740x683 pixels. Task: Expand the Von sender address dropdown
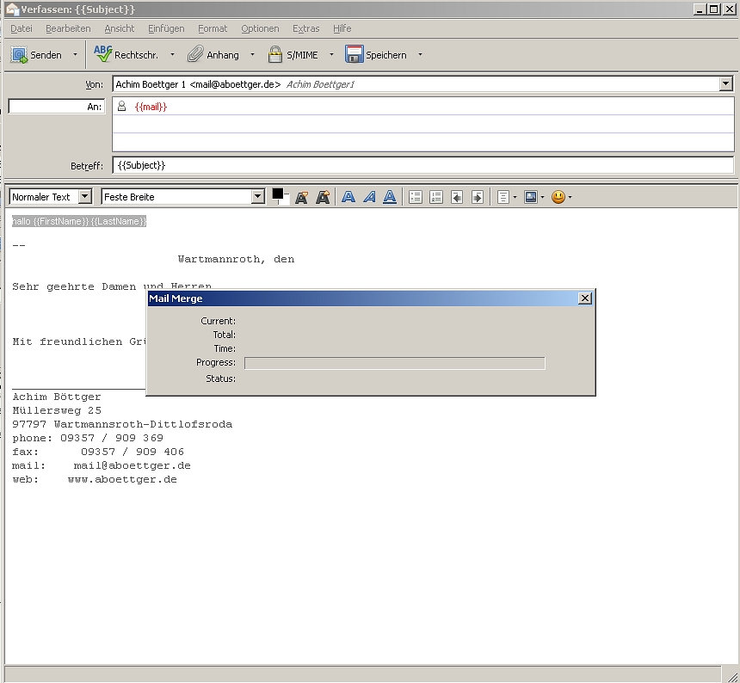tap(725, 84)
